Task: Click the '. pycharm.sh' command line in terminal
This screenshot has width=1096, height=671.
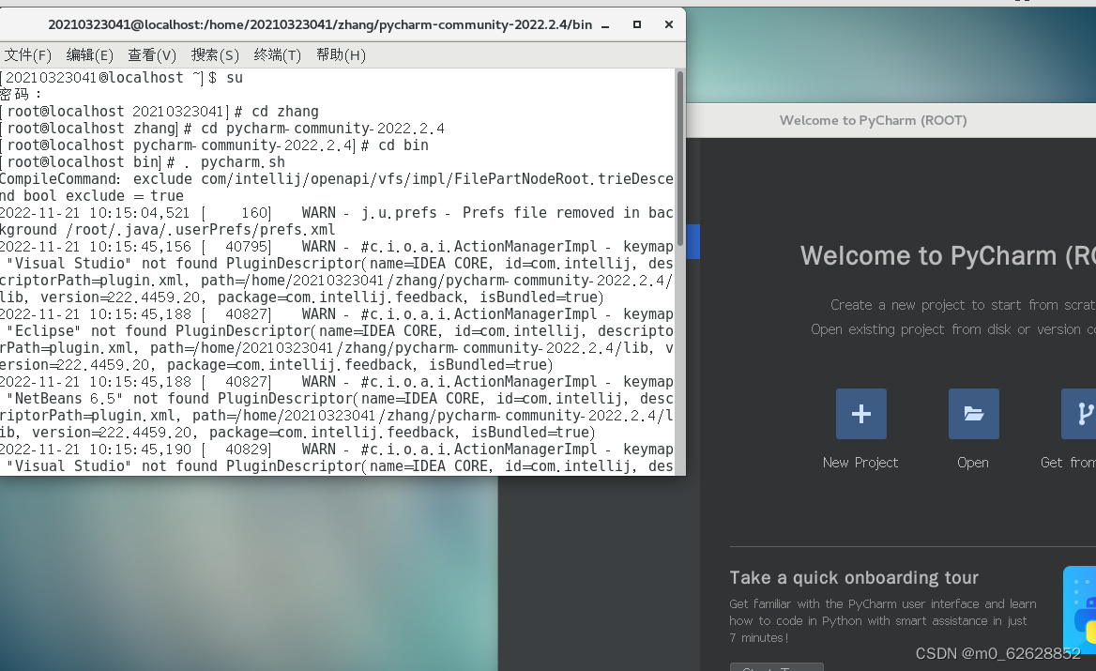Action: (235, 162)
